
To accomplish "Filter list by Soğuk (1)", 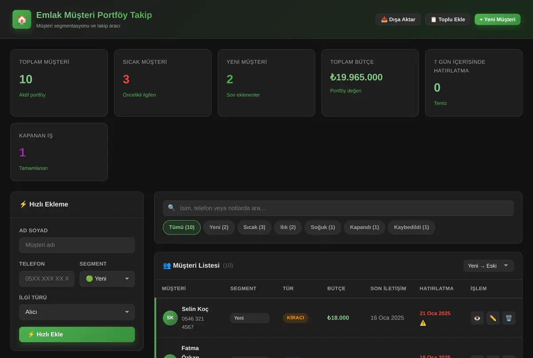I will coord(323,227).
